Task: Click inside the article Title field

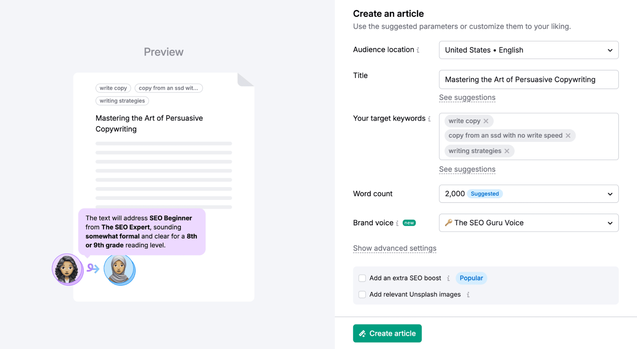Action: click(528, 79)
